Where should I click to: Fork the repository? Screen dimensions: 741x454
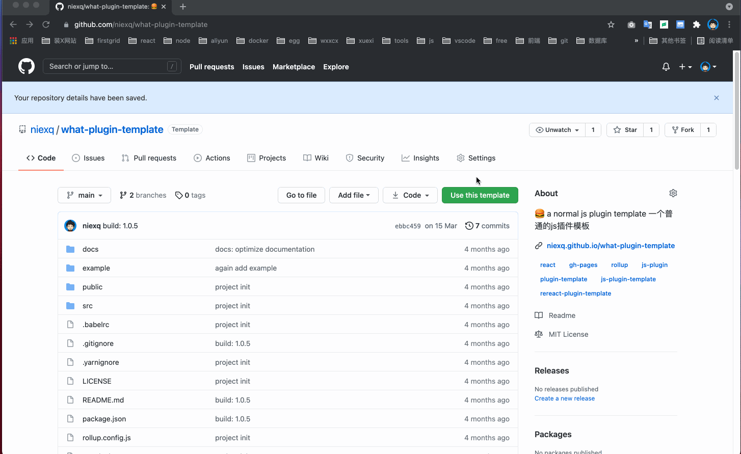(683, 130)
